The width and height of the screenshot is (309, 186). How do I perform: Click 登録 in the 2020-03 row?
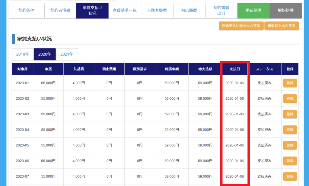pos(290,114)
